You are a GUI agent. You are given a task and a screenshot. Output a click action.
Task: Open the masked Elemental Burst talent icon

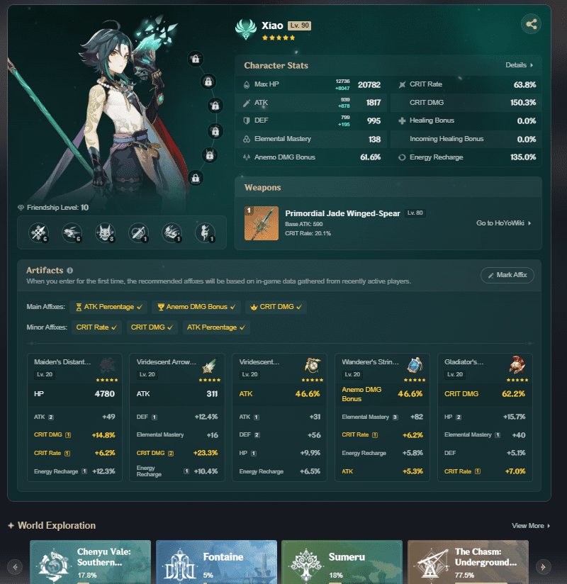105,232
